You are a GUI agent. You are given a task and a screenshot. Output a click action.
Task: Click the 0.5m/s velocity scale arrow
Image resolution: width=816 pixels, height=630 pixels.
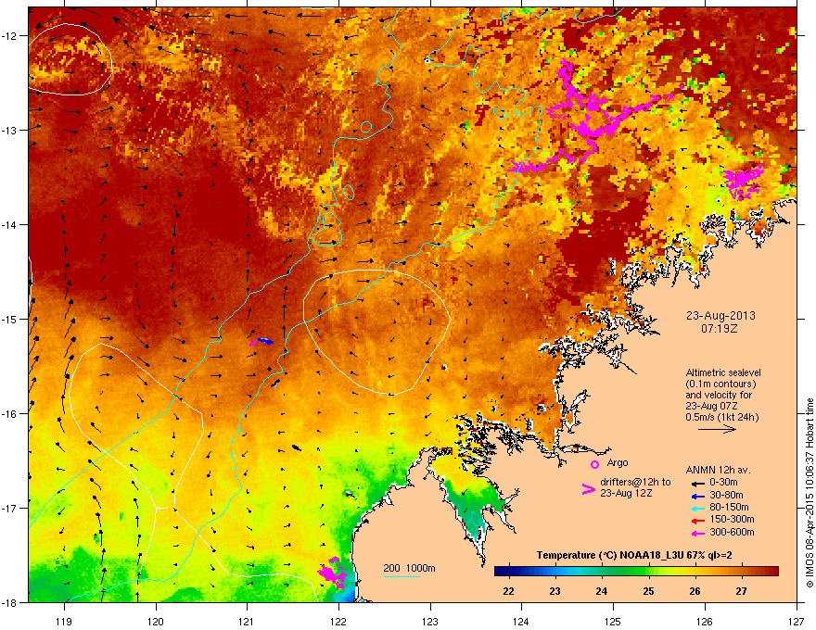[x=717, y=429]
